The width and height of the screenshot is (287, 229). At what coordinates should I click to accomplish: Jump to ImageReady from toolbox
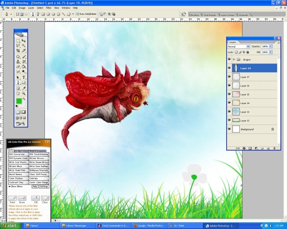(21, 124)
